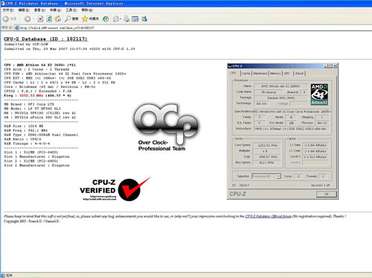The height and width of the screenshot is (278, 372).
Task: Click the 'MB Brand : DFI Corp LTD' line
Action: [29, 104]
